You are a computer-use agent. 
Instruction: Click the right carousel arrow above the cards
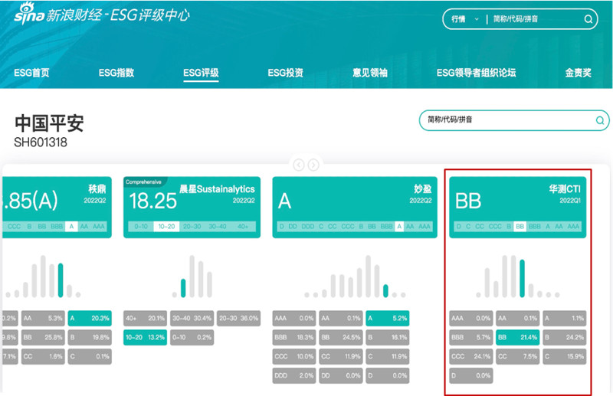coord(313,165)
